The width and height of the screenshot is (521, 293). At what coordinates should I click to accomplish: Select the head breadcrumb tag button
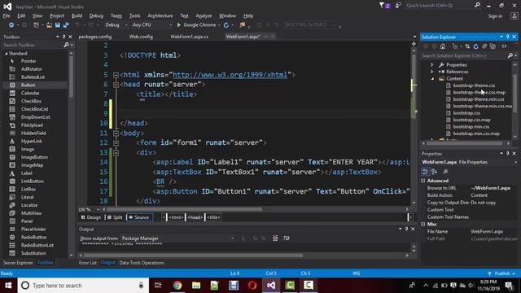pos(195,217)
